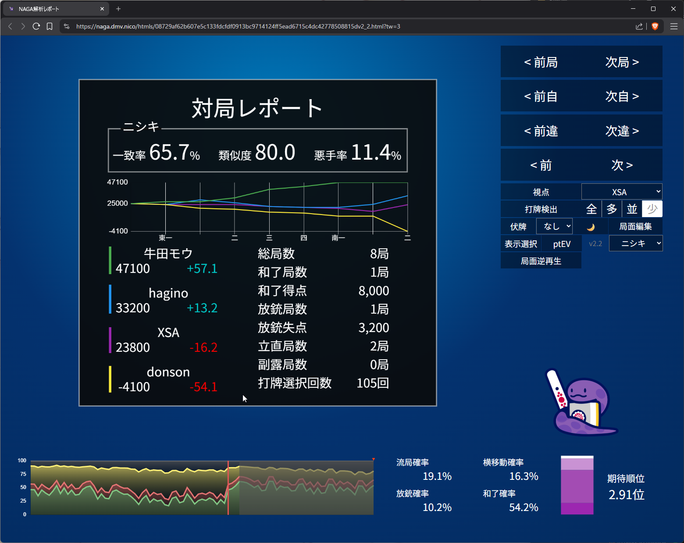Image resolution: width=684 pixels, height=543 pixels.
Task: Click the browser back arrow icon
Action: pyautogui.click(x=11, y=26)
